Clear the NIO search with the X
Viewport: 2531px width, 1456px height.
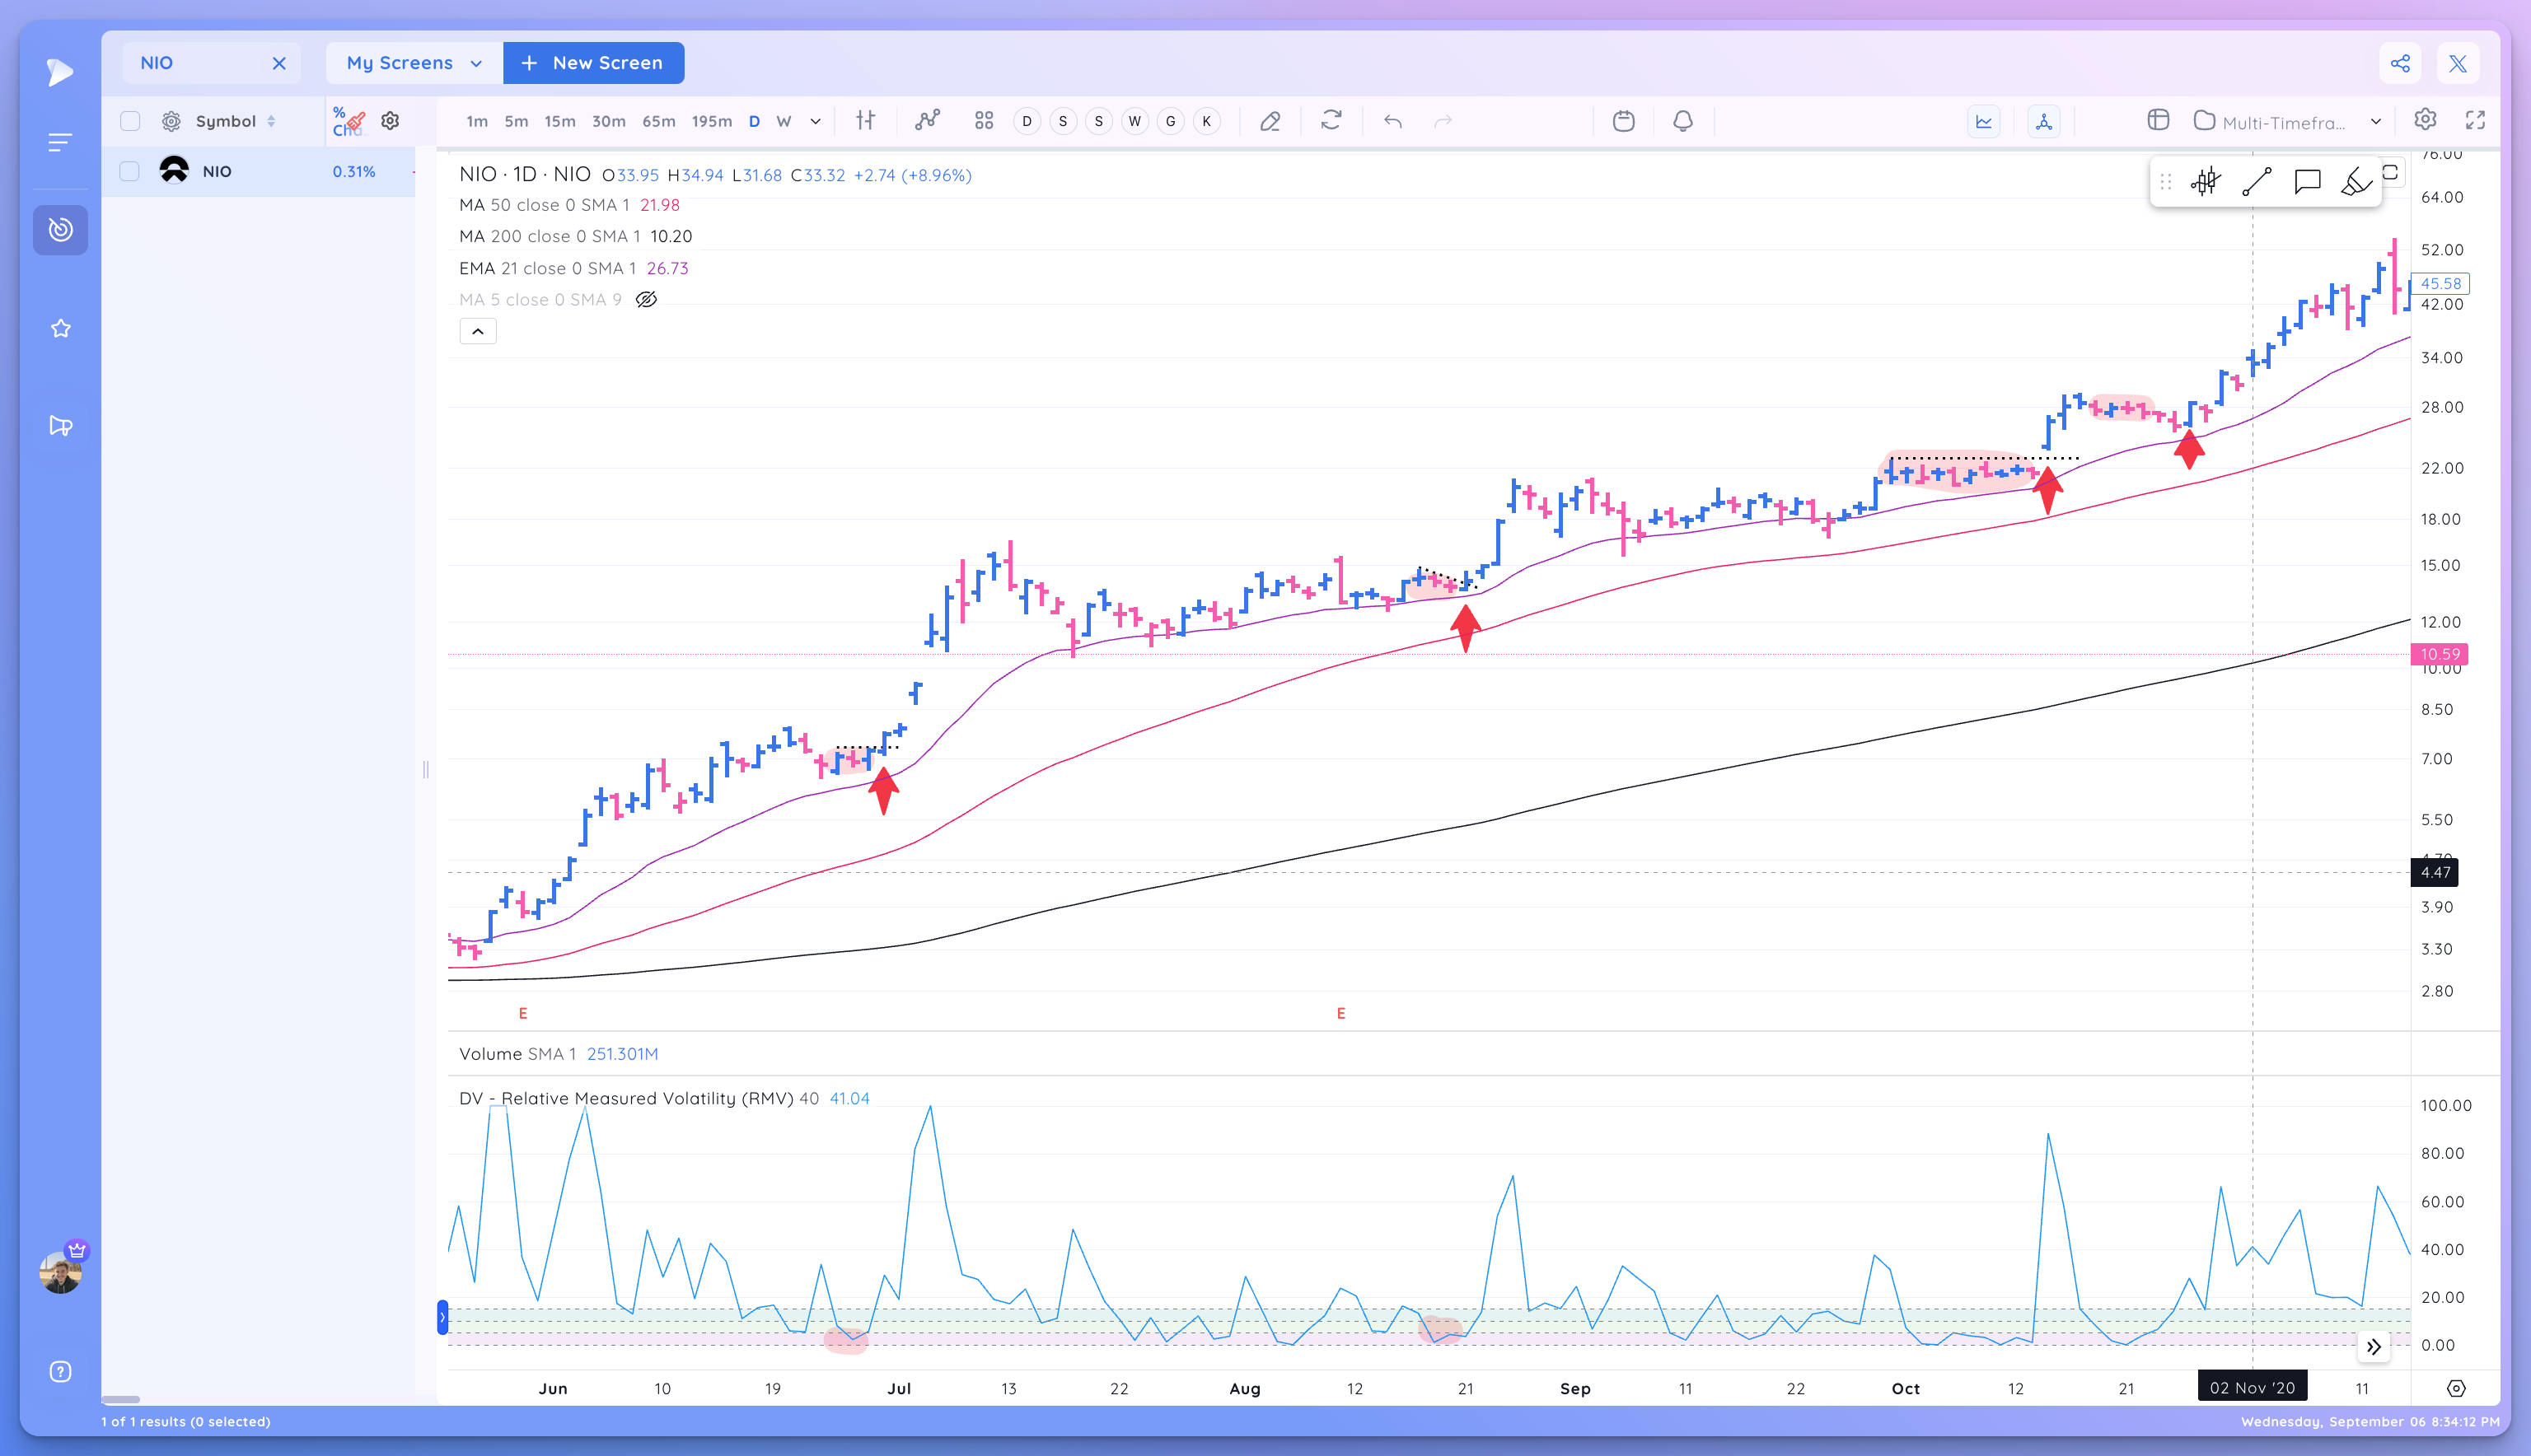click(x=280, y=62)
